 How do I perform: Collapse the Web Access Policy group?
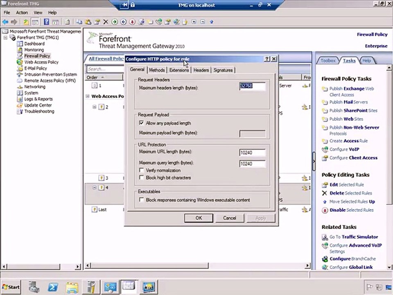click(88, 96)
